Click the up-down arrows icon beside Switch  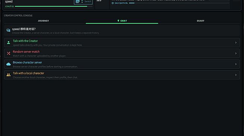82,1
